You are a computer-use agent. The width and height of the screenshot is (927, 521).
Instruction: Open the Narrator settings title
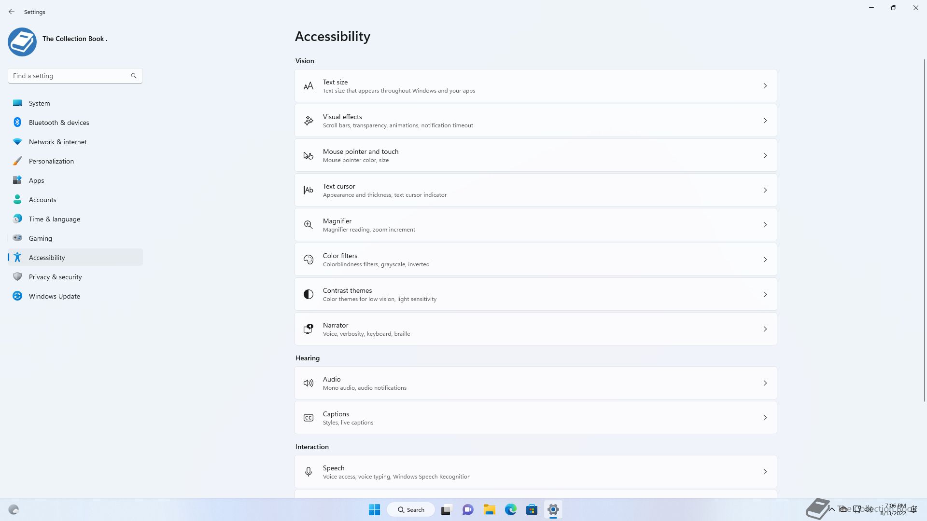[x=336, y=325]
